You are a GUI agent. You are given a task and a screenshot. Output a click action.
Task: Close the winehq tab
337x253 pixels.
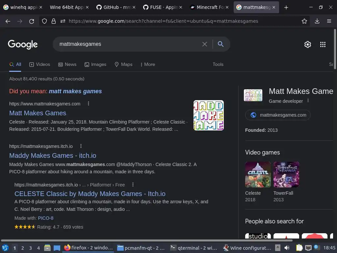[40, 7]
